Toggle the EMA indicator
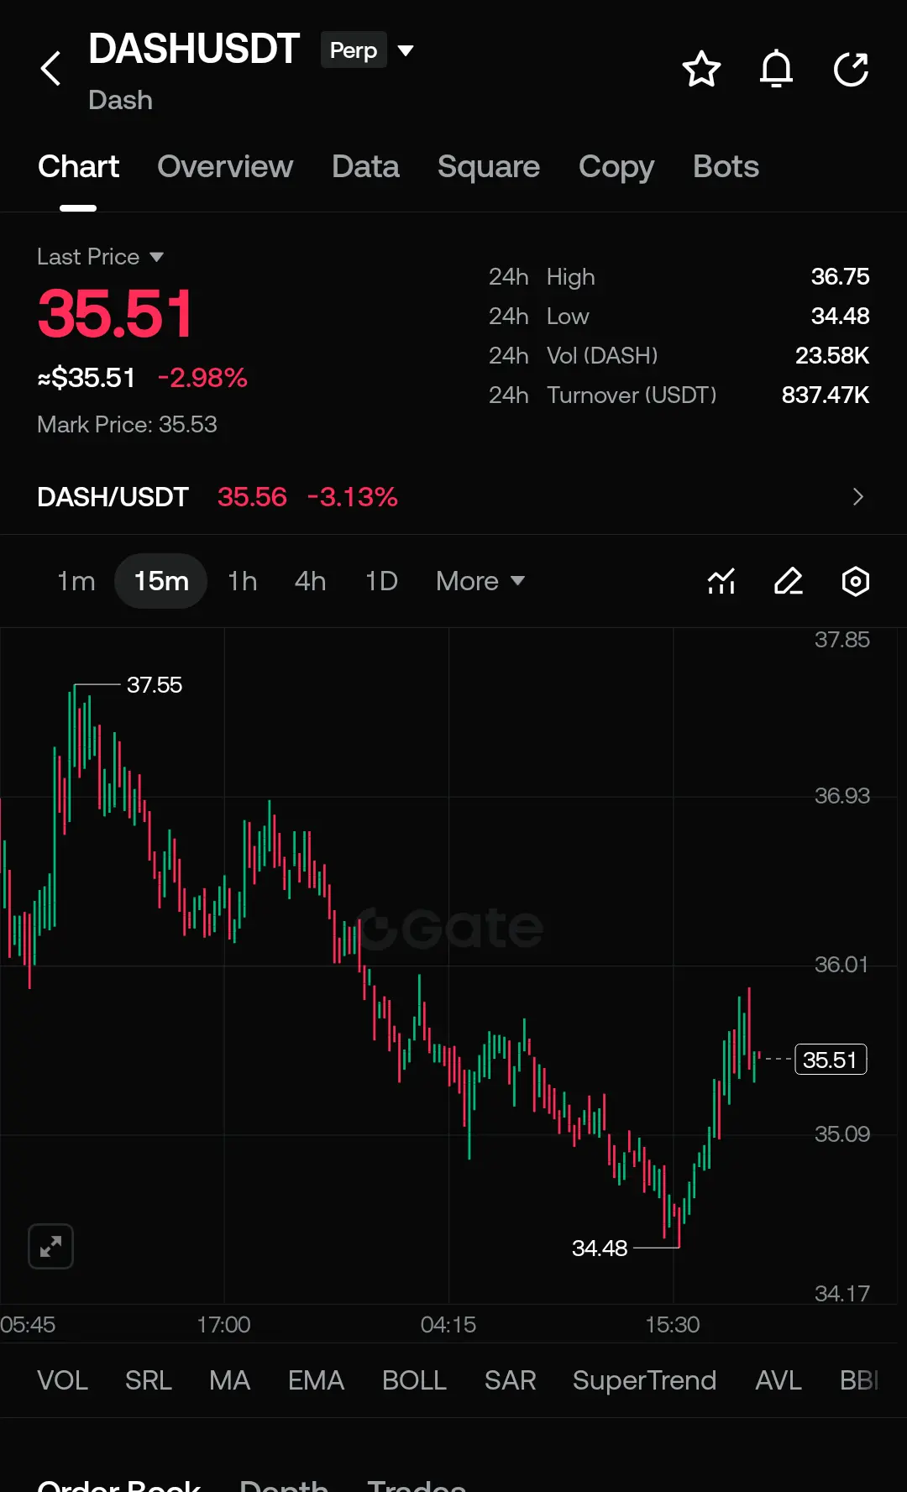Viewport: 907px width, 1492px height. 316,1380
